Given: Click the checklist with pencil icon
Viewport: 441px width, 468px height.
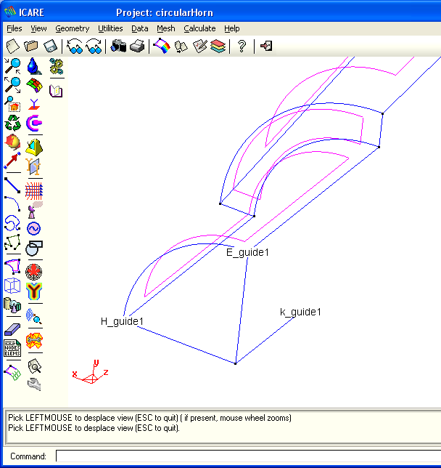Looking at the screenshot, I should click(x=199, y=47).
